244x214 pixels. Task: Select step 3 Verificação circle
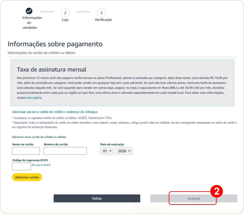pos(101,13)
